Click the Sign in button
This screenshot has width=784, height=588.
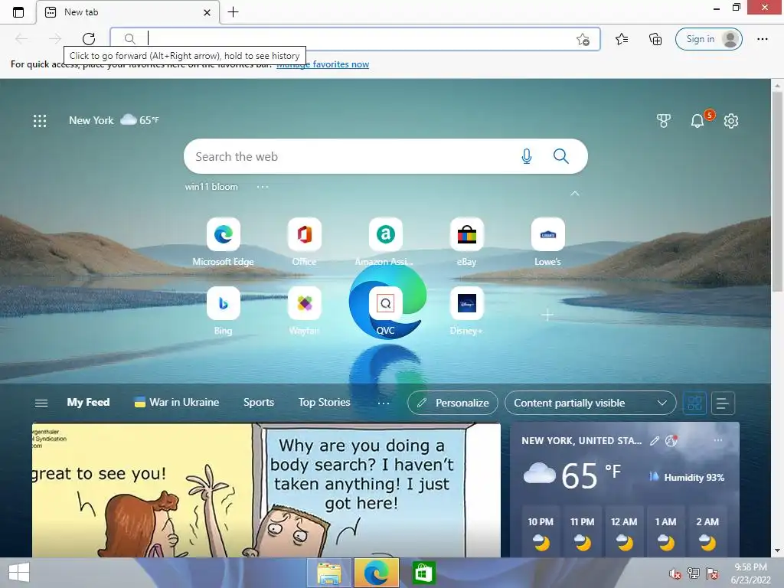[708, 39]
